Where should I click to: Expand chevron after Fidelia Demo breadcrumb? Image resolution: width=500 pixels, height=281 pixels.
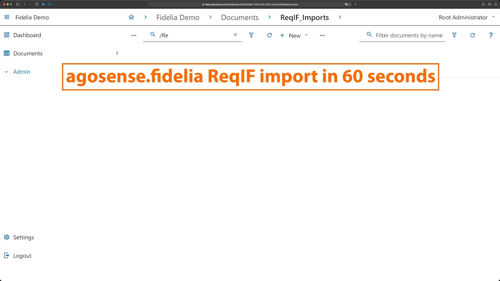(210, 17)
